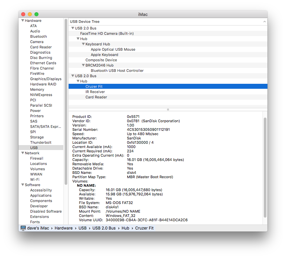Select Hardware RAID category
Viewport: 286px width, 258px height.
click(x=43, y=84)
